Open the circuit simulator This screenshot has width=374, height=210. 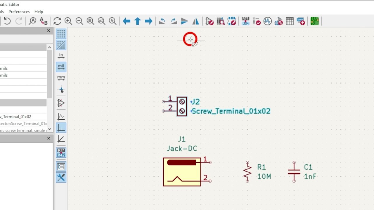(268, 21)
